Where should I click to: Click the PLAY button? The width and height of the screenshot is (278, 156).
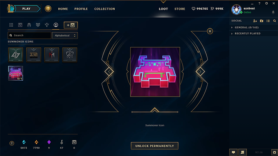(x=26, y=8)
